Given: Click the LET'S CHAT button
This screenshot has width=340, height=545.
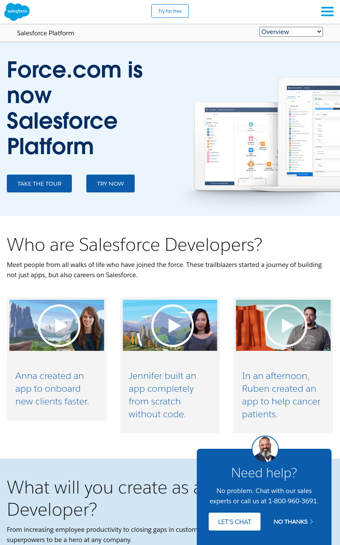Looking at the screenshot, I should tap(235, 522).
